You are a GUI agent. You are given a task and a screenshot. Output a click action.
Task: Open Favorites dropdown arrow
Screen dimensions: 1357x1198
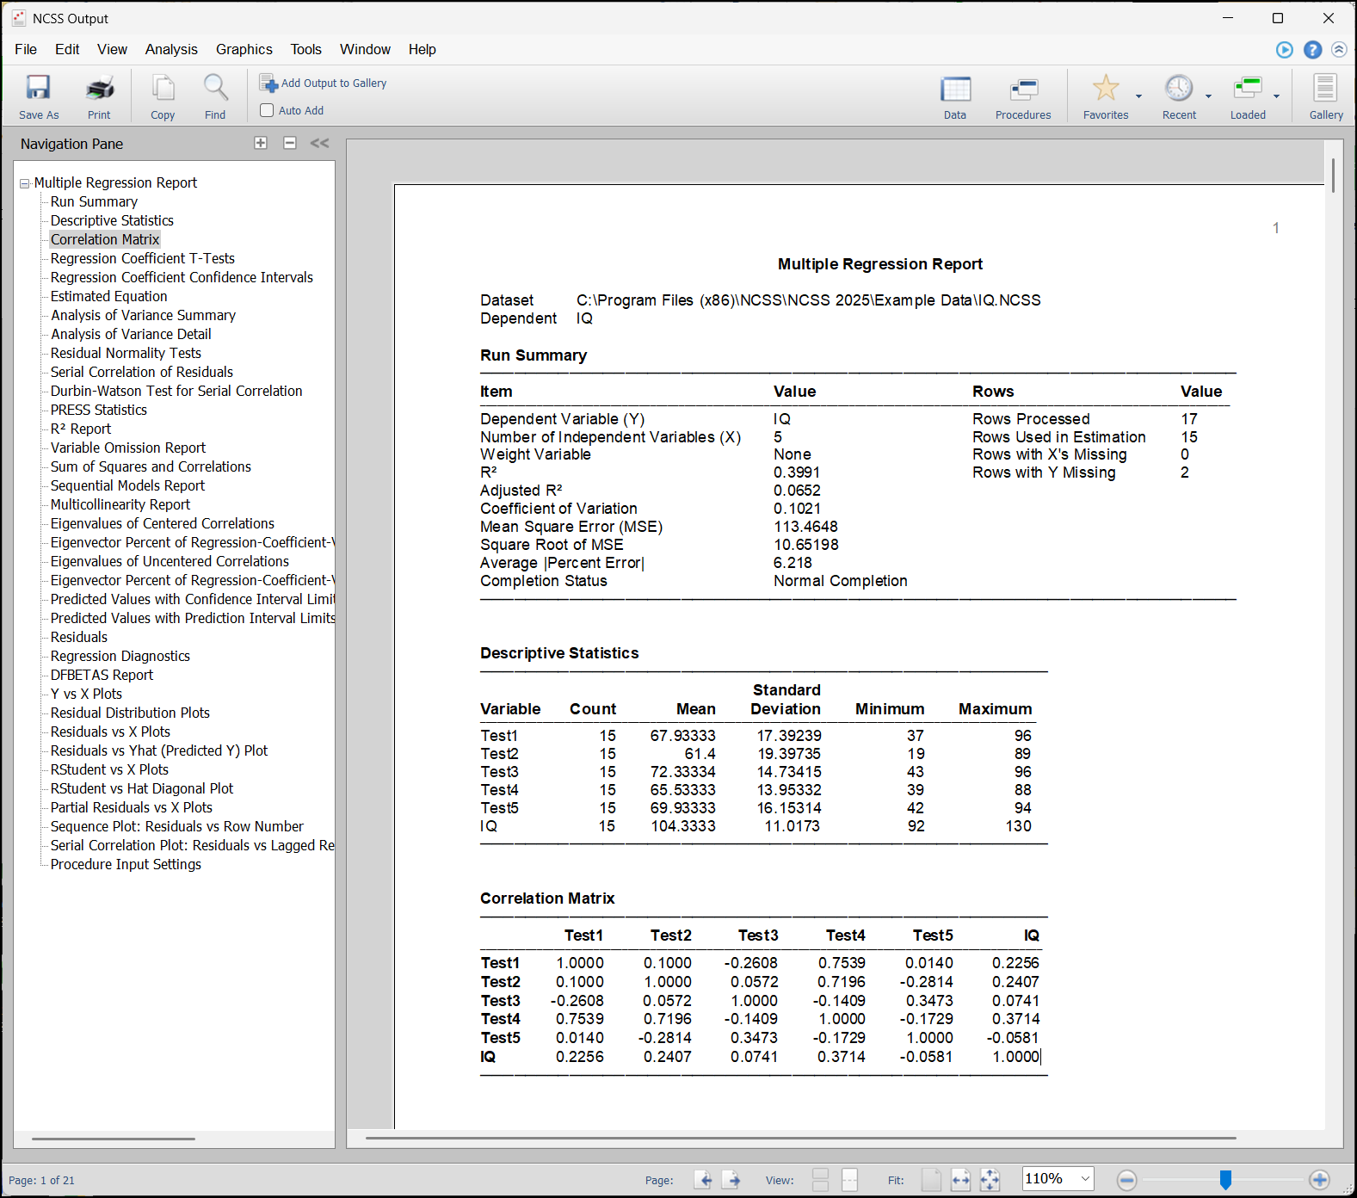tap(1138, 96)
